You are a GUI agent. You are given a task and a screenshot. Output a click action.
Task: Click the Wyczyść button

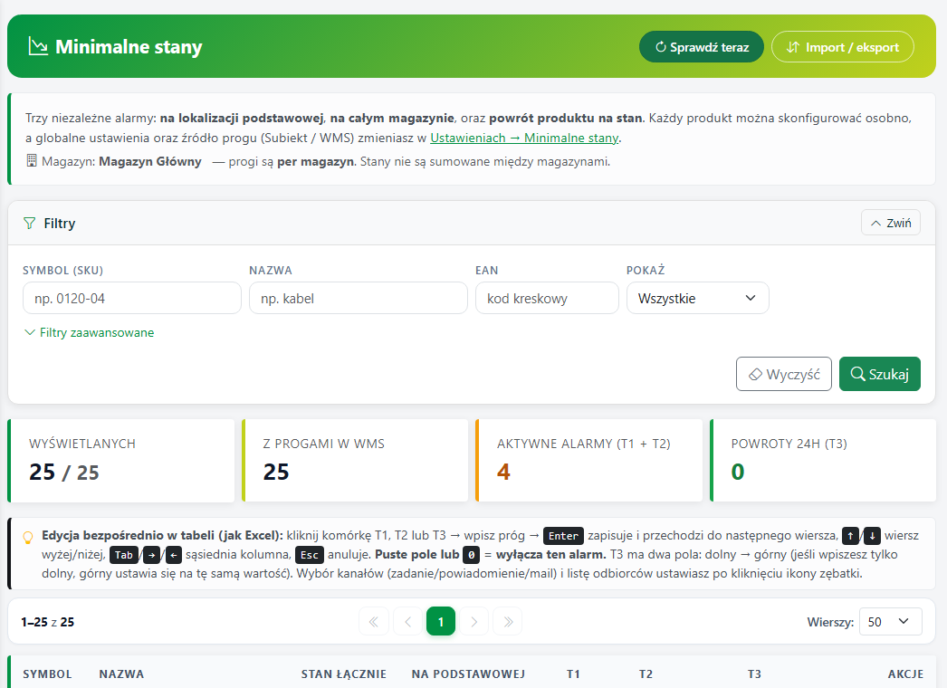783,374
